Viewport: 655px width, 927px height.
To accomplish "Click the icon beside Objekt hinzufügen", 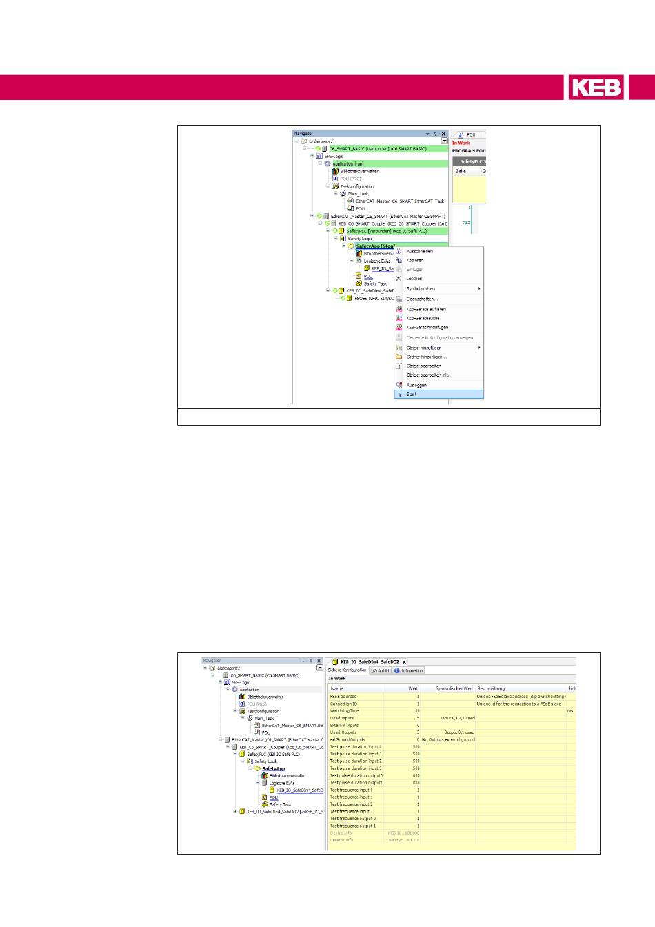I will point(399,348).
